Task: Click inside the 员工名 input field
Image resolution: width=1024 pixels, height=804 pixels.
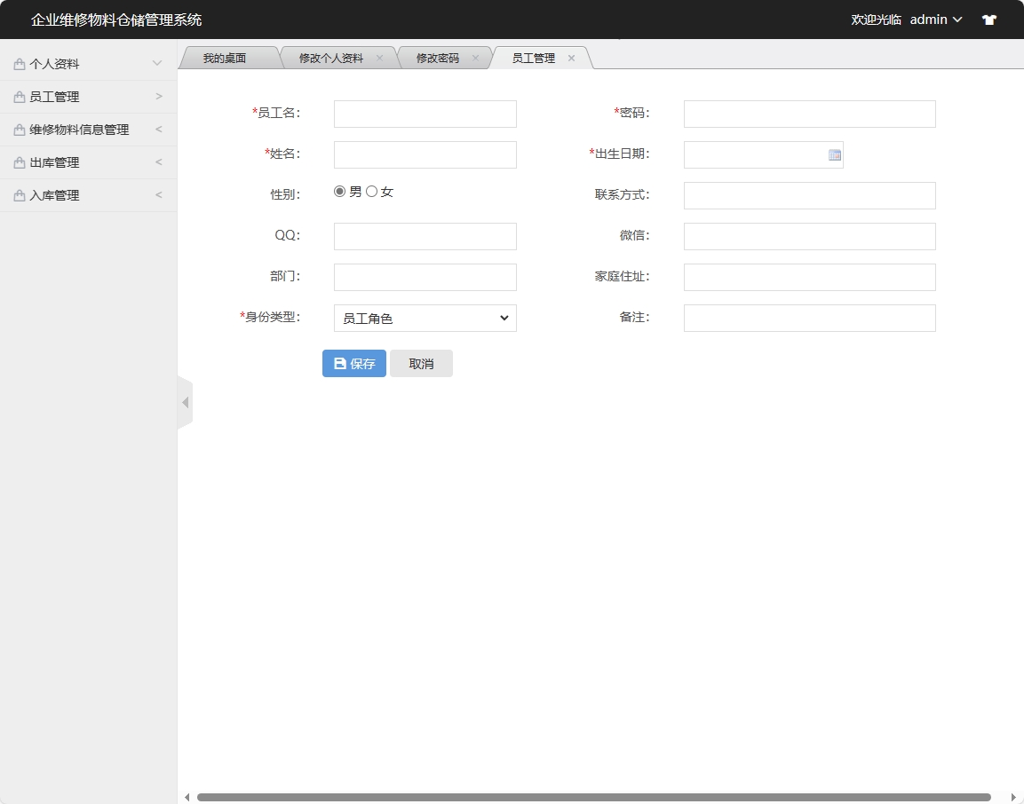Action: coord(425,114)
